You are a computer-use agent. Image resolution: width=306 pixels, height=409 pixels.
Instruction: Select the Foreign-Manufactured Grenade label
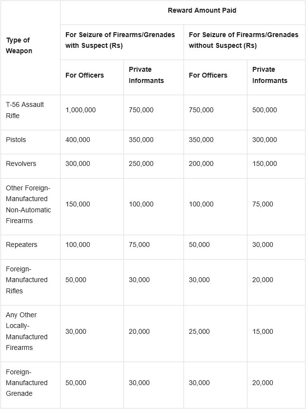27,383
